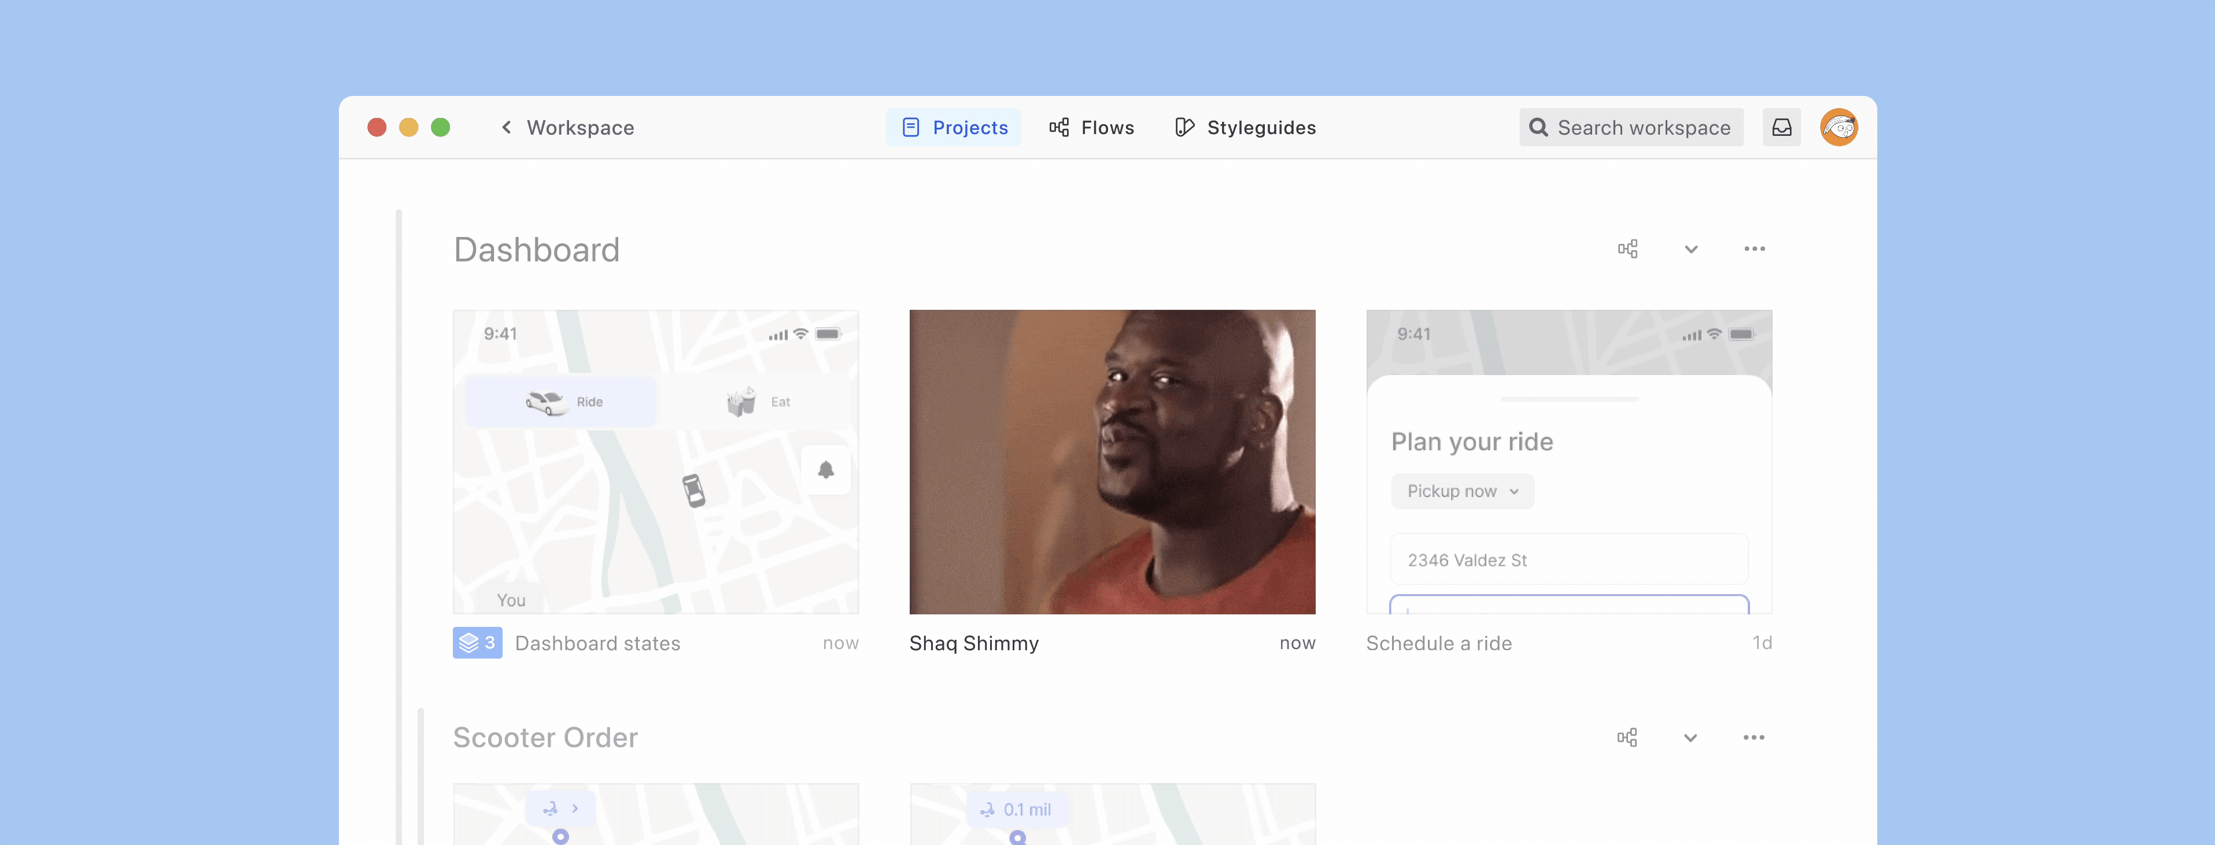The height and width of the screenshot is (845, 2215).
Task: Open flow view for Dashboard section
Action: tap(1627, 249)
